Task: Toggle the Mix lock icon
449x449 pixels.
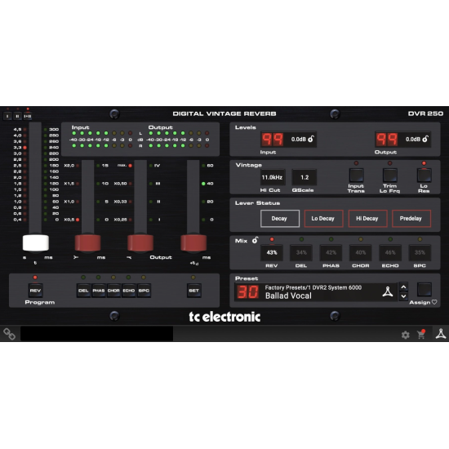Action: pyautogui.click(x=255, y=240)
